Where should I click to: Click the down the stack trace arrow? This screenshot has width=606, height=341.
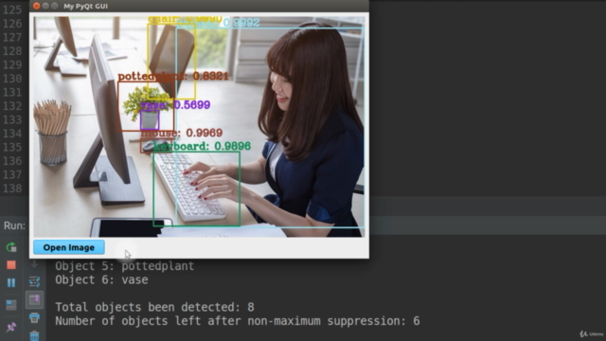(x=34, y=265)
